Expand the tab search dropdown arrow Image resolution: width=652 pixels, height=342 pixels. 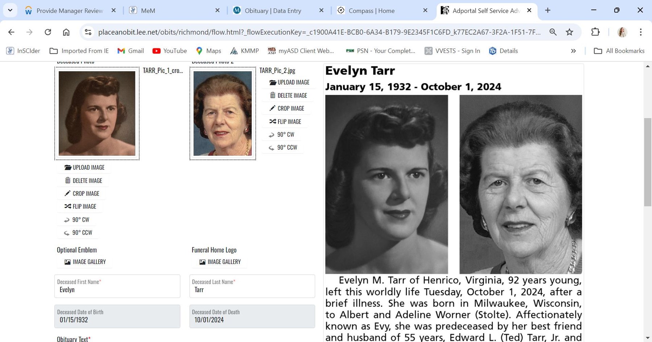pyautogui.click(x=10, y=10)
